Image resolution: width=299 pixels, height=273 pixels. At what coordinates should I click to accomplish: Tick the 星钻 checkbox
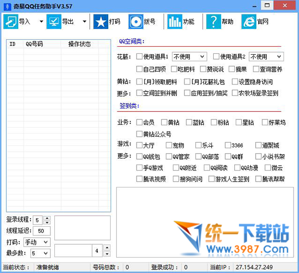(x=239, y=122)
